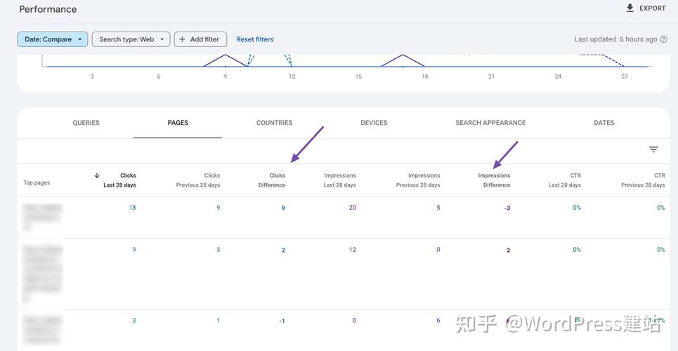The width and height of the screenshot is (678, 351).
Task: Click the sort arrow beside Clicks column
Action: click(97, 175)
